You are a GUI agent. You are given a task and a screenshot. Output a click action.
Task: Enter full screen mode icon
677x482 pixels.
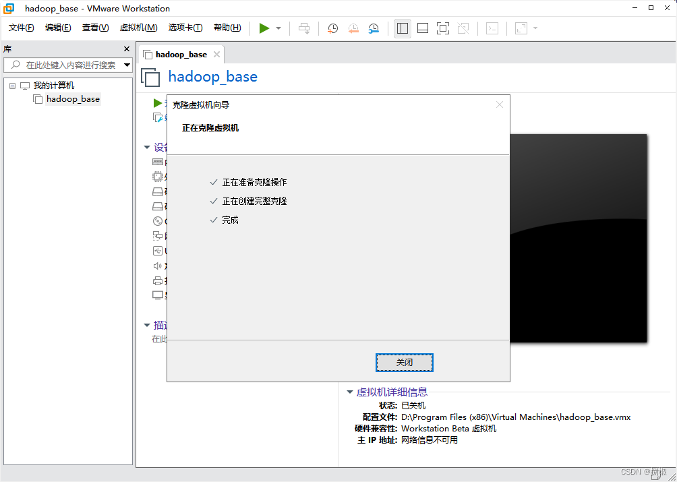click(x=442, y=28)
